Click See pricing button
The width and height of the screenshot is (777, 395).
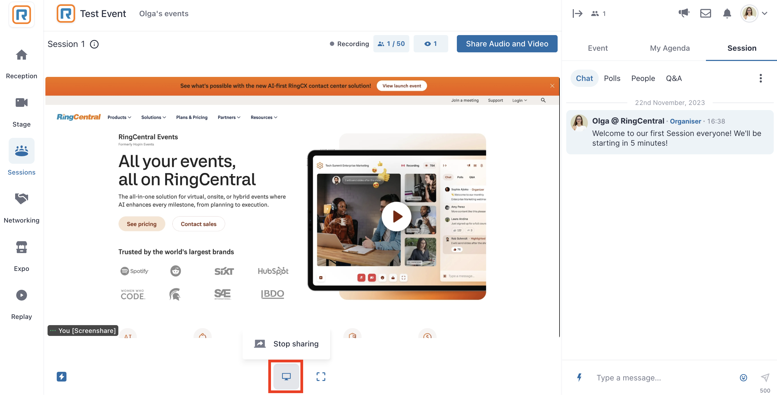coord(142,224)
